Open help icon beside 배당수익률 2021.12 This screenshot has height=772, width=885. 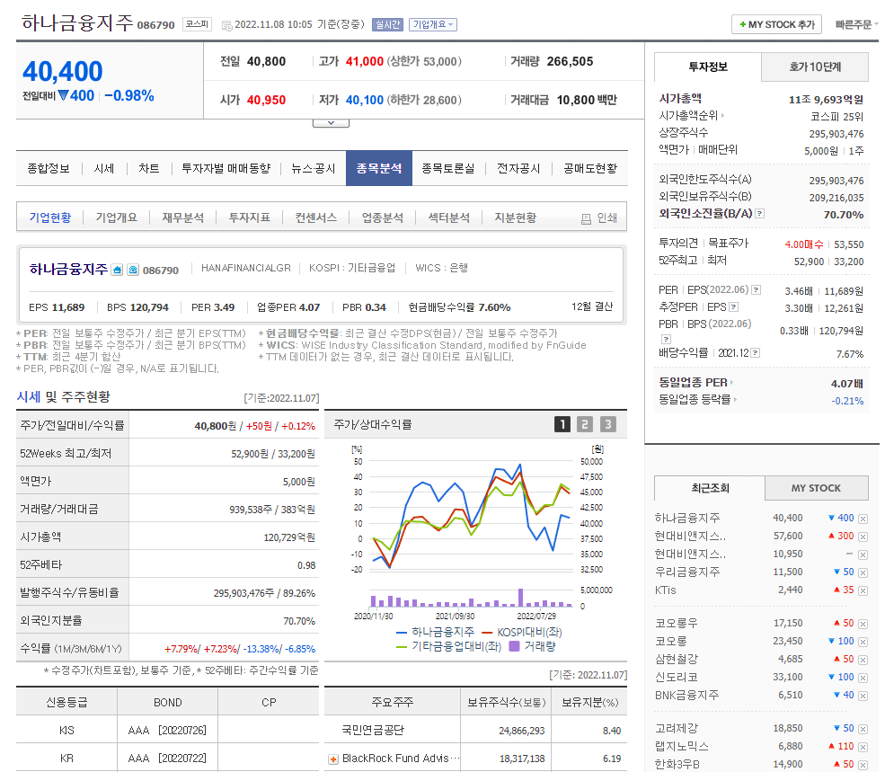point(756,353)
